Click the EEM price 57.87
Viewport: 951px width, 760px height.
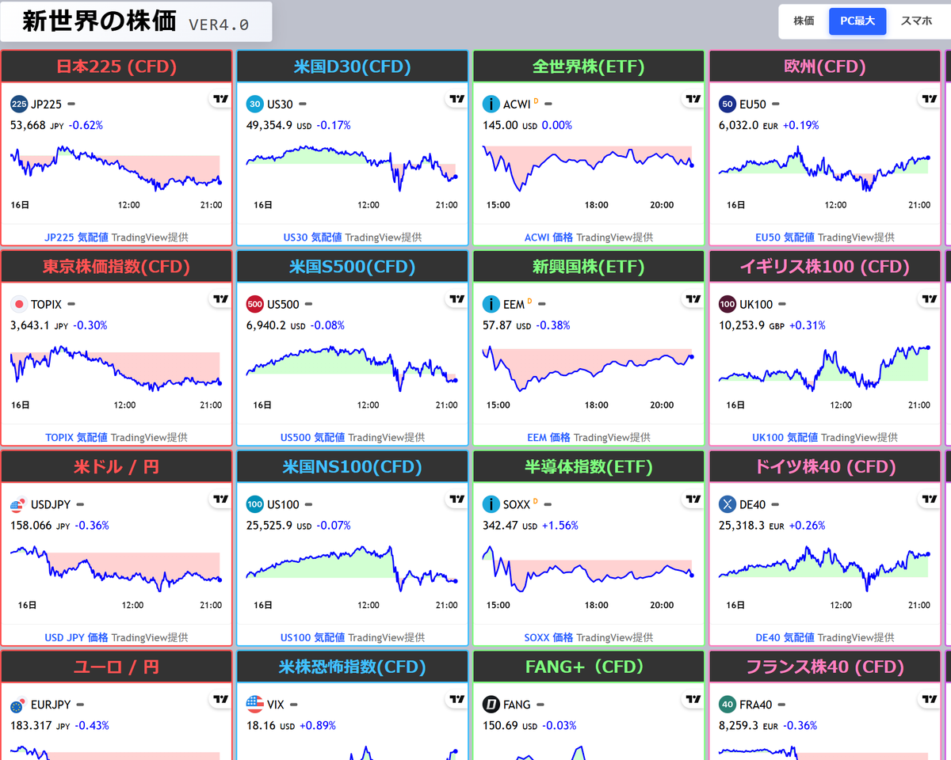tap(497, 325)
